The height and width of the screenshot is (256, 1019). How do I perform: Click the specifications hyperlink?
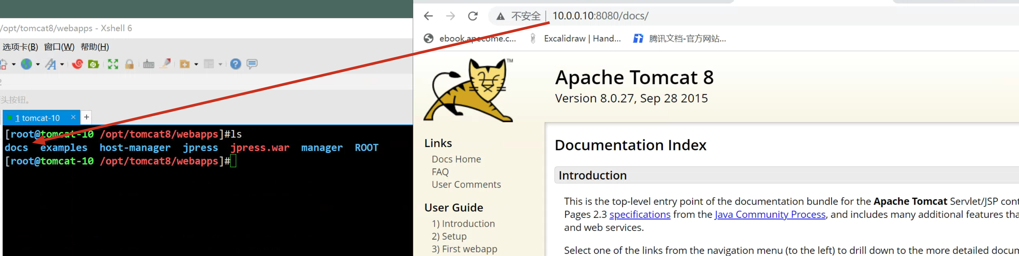(x=640, y=215)
